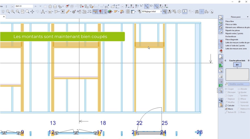Expand the 'Pièces paroi' panel dropdown
Screen dimensions: 250x139
pyautogui.click(x=248, y=17)
